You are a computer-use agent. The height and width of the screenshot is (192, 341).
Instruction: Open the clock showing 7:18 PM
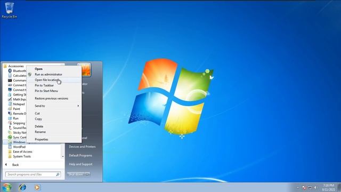click(x=328, y=187)
